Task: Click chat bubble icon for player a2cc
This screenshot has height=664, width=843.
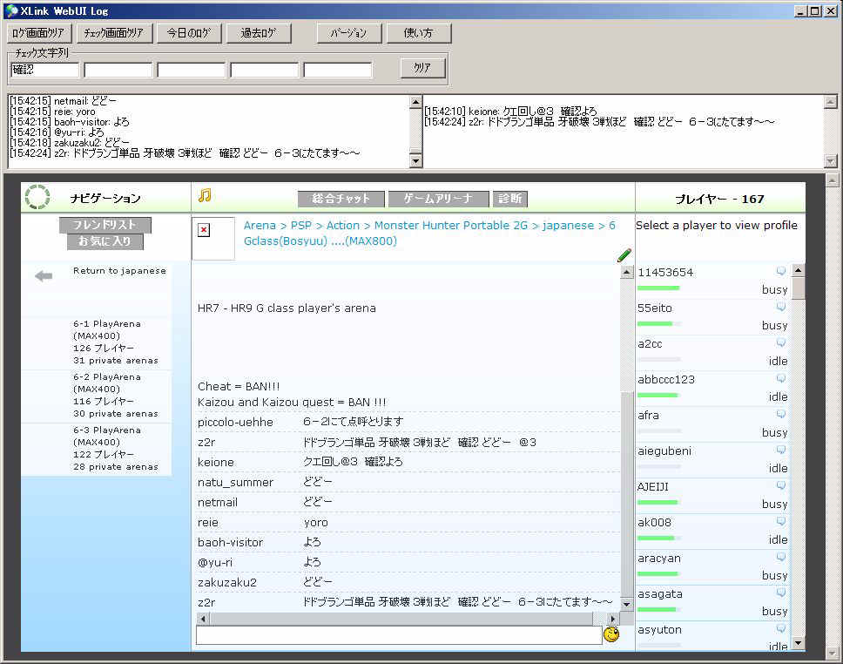Action: (x=781, y=342)
